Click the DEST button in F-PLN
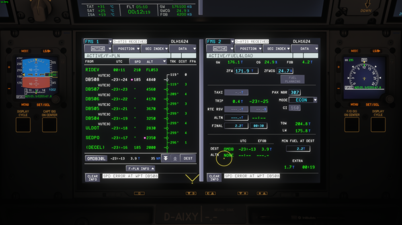 click(188, 158)
